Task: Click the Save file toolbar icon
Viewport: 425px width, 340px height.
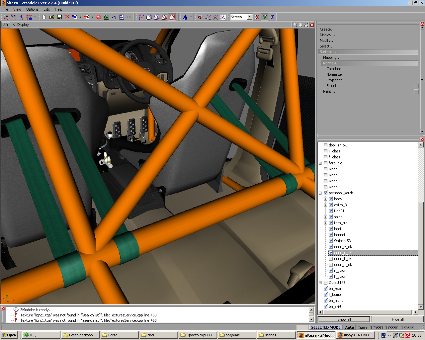Action: click(x=59, y=17)
